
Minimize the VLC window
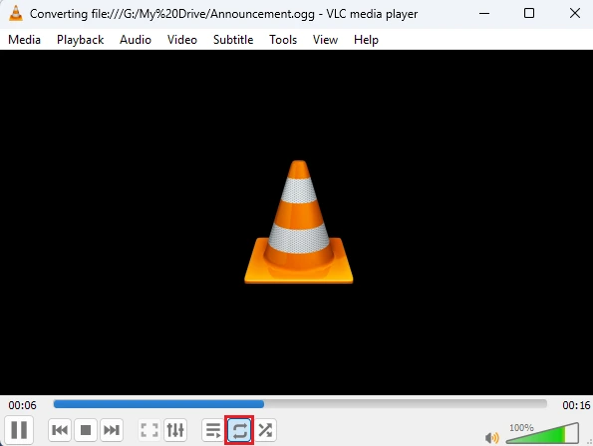click(x=484, y=14)
